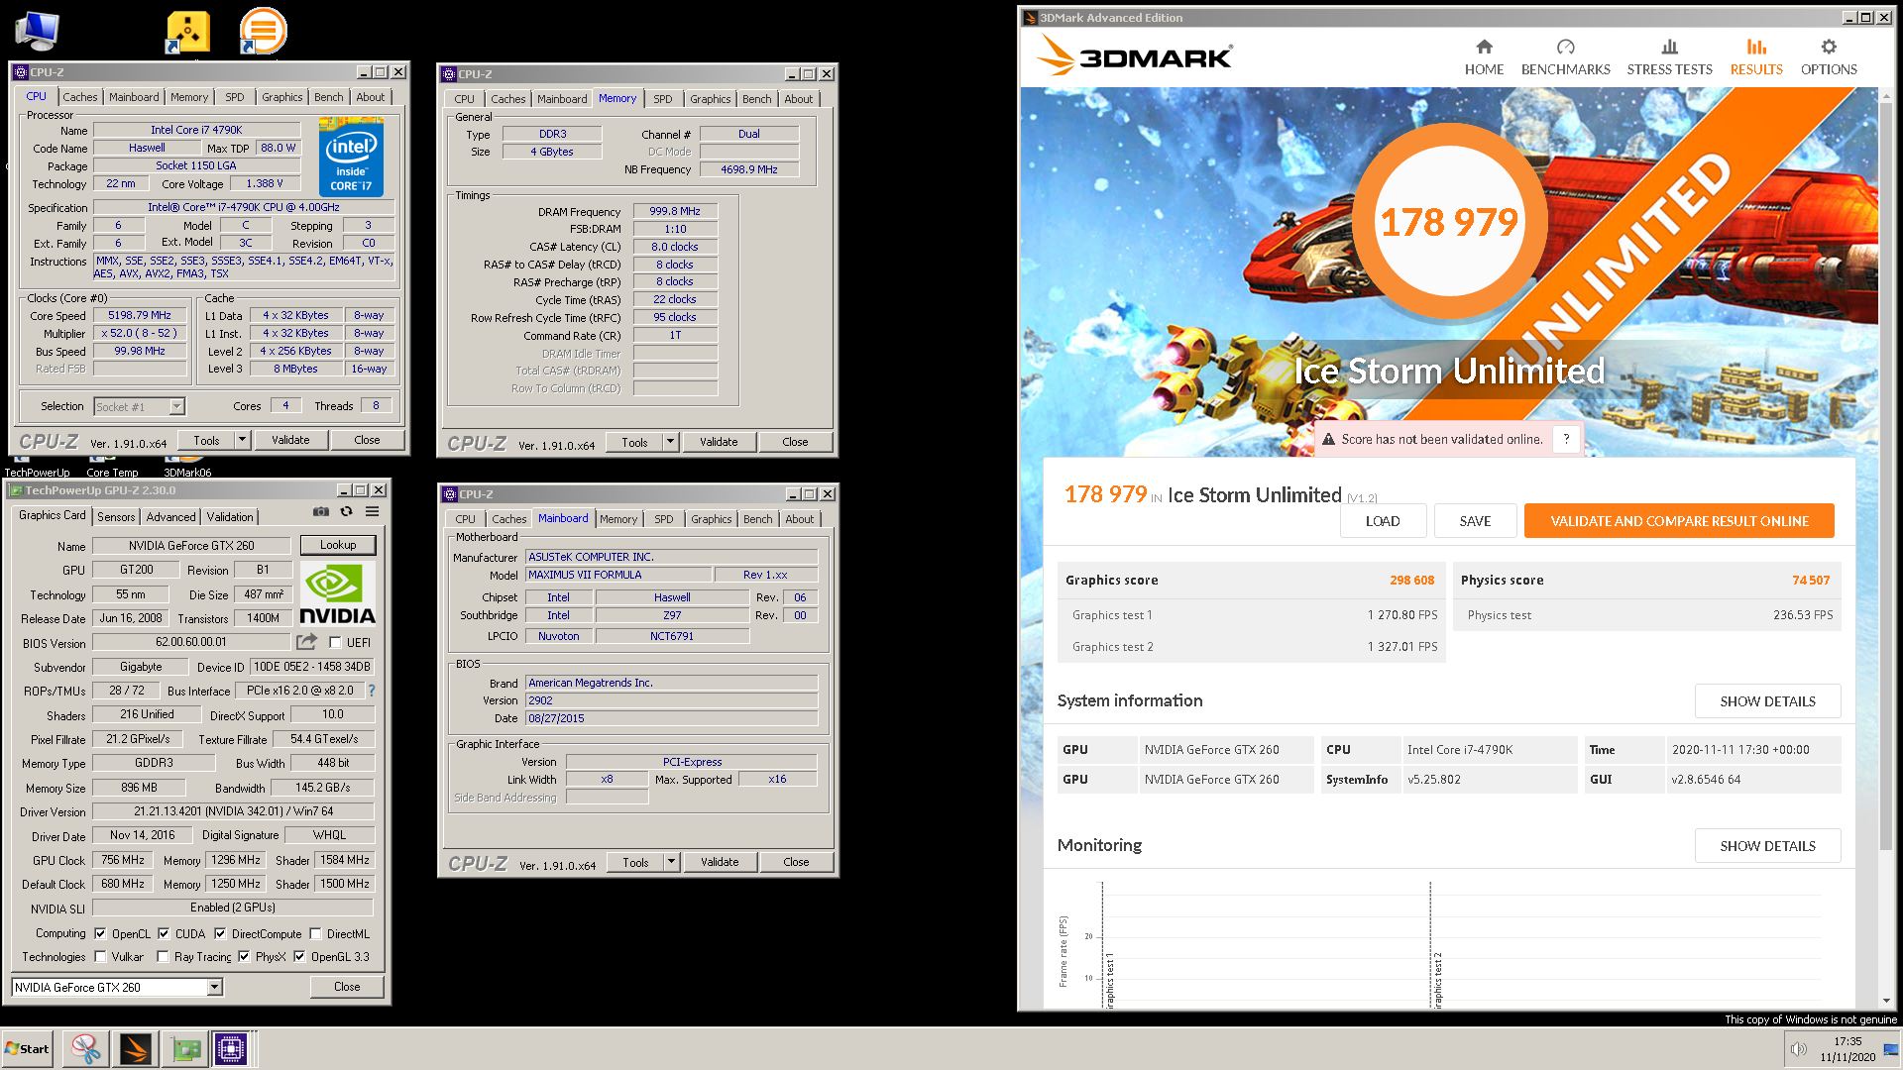This screenshot has width=1903, height=1070.
Task: Click the SAVE result button
Action: click(x=1475, y=521)
